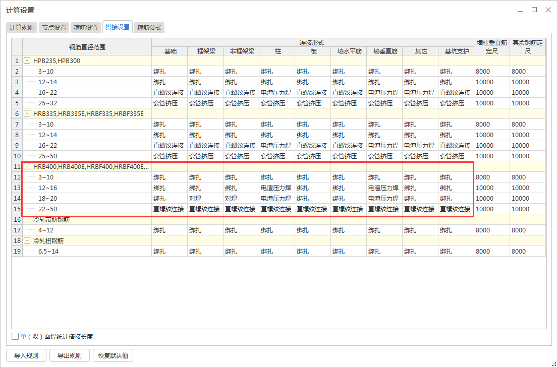Enable 单（双）面焊统计搭接长度 checkbox
This screenshot has height=368, width=558.
pyautogui.click(x=15, y=336)
